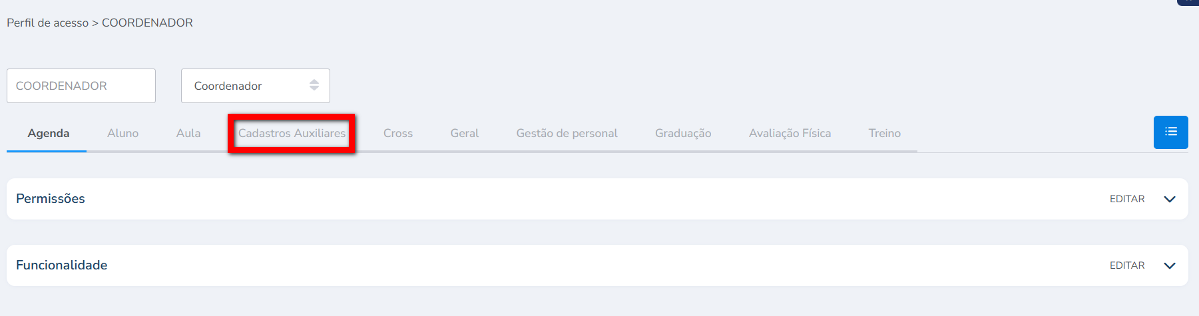Viewport: 1199px width, 316px height.
Task: Click the Funcionalidade panel title
Action: point(61,265)
